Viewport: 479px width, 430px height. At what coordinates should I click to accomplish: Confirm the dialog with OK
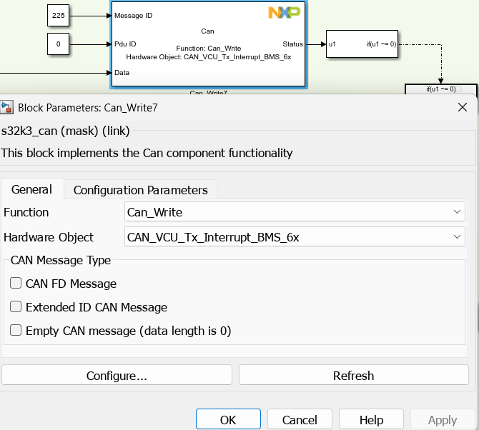[228, 420]
